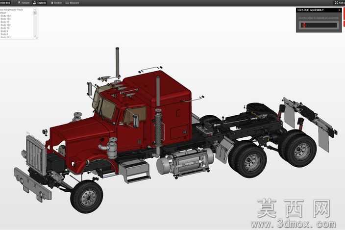Image resolution: width=345 pixels, height=230 pixels.
Task: Select Body 103 in assembly tree
Action: [5, 19]
